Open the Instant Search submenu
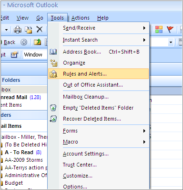183x190 pixels. (98, 40)
